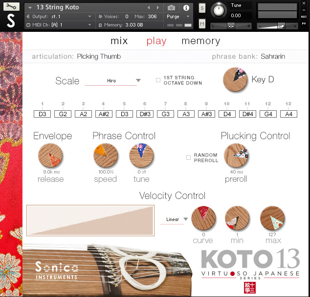The height and width of the screenshot is (297, 310).
Task: Click the Sahrarin phrase bank name
Action: point(273,56)
